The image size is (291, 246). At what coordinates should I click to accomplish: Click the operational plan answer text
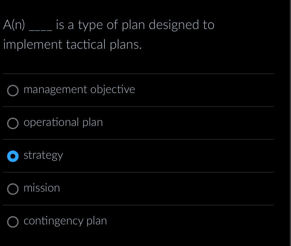[63, 123]
